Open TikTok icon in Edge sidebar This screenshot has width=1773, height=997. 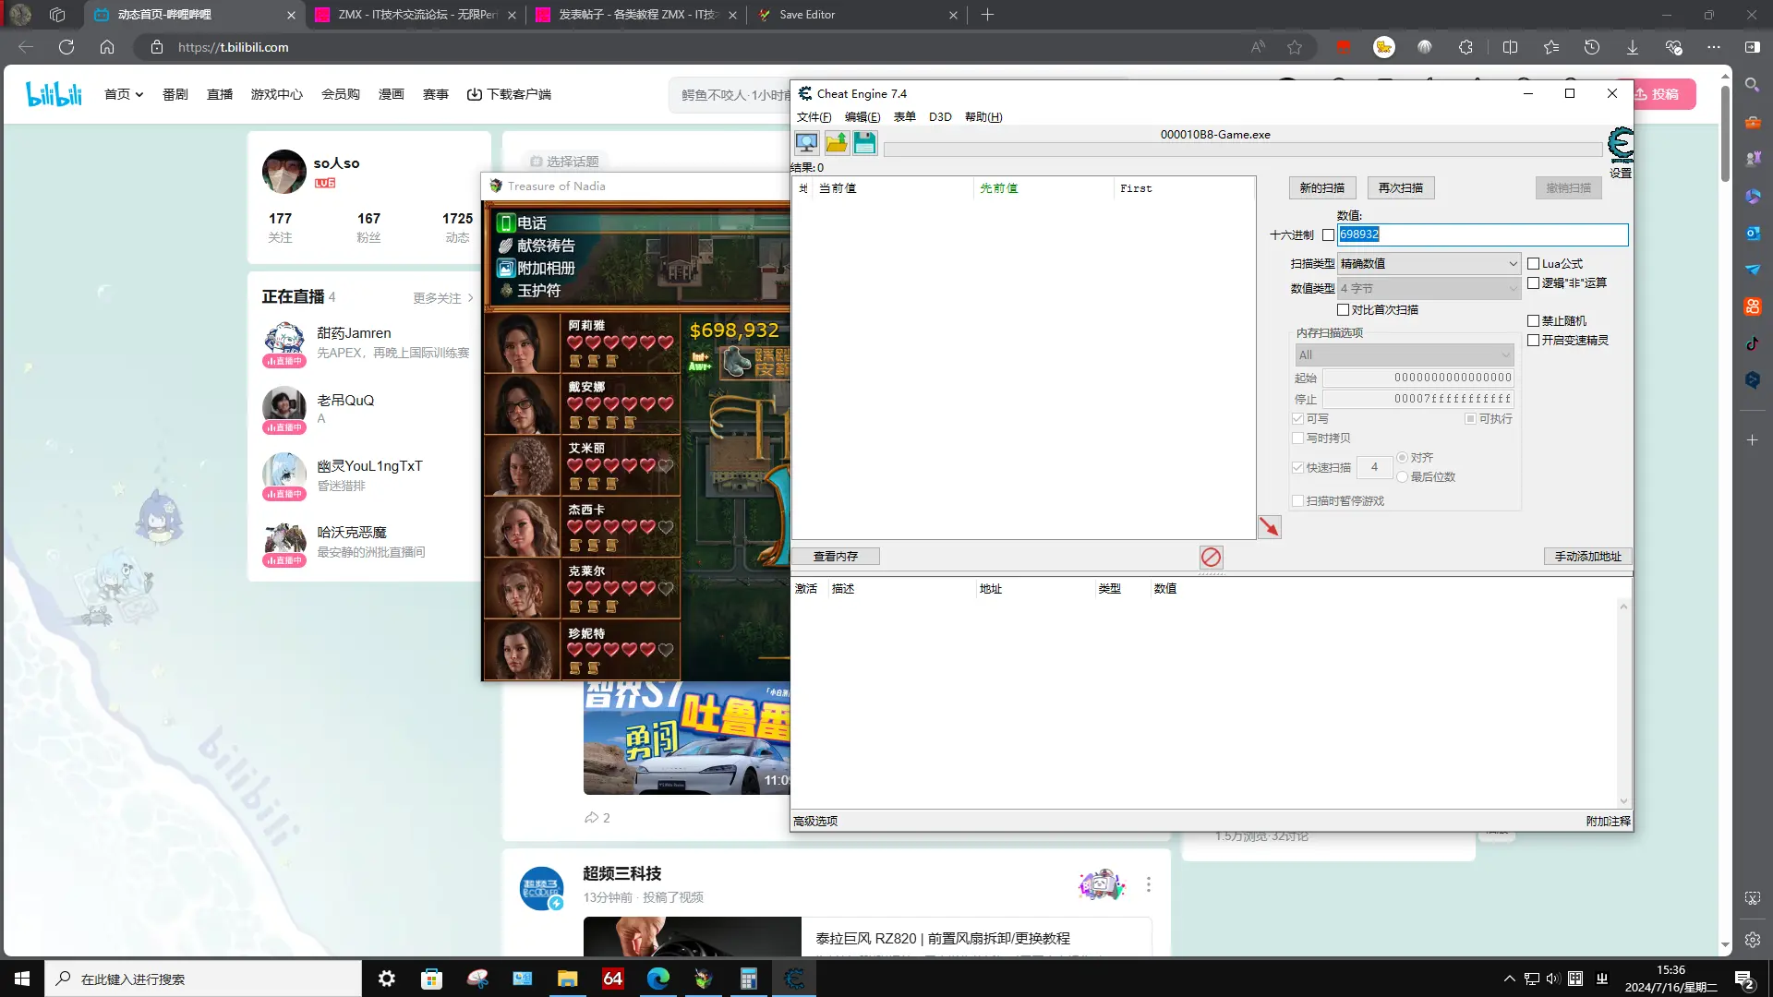(1753, 343)
